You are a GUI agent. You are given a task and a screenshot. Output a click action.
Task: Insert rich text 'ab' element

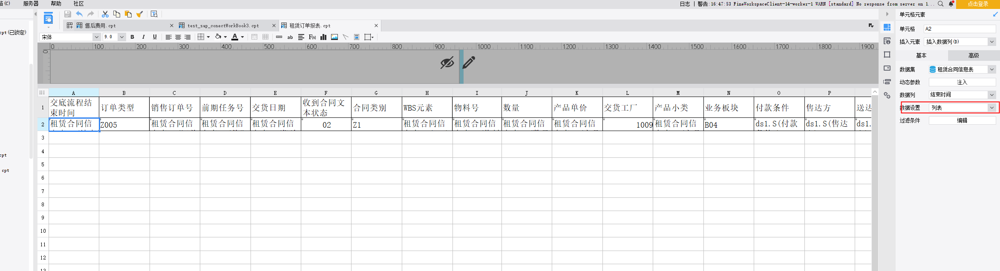pos(290,37)
